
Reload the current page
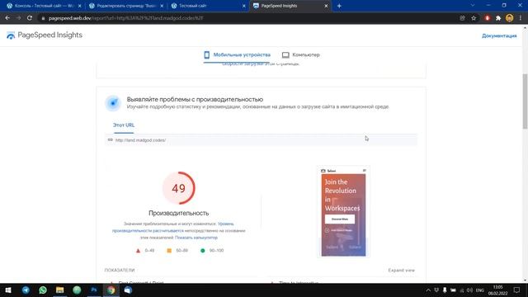(30, 18)
